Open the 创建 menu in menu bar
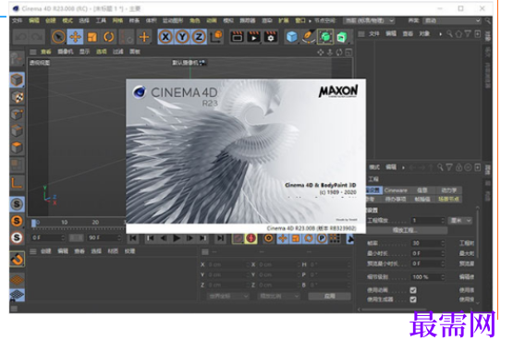Viewport: 513px width, 353px height. [51, 20]
